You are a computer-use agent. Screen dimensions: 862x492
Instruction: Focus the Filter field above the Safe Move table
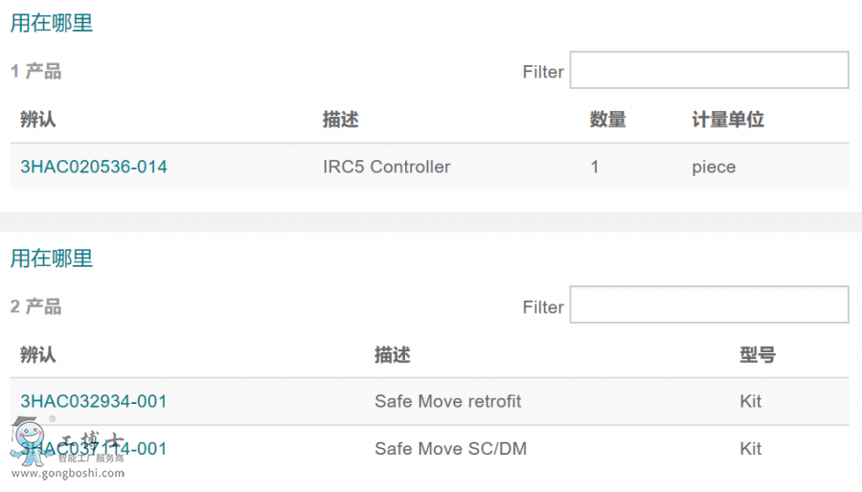[x=709, y=305]
